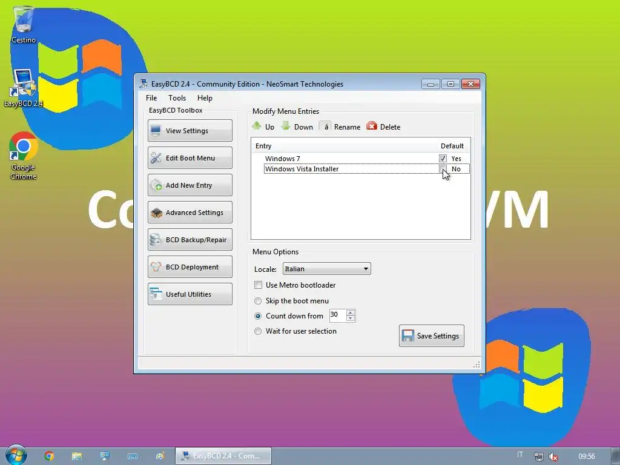The width and height of the screenshot is (620, 465).
Task: Click Add New Entry button
Action: click(190, 185)
